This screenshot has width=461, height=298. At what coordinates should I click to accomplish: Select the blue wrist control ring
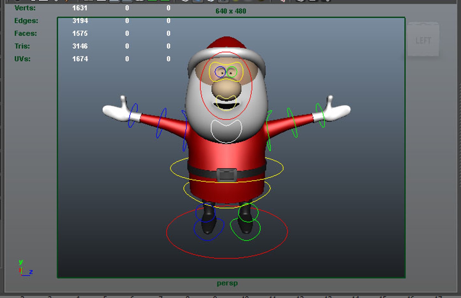pyautogui.click(x=133, y=115)
